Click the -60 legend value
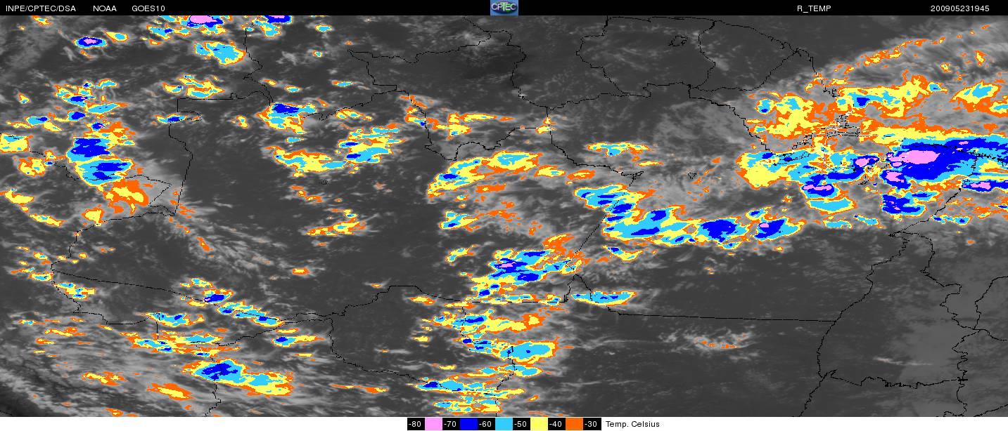This screenshot has width=1008, height=431. click(486, 424)
